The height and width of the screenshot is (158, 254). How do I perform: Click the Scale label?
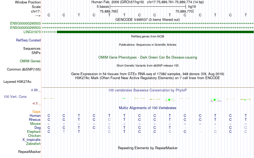tap(36, 7)
